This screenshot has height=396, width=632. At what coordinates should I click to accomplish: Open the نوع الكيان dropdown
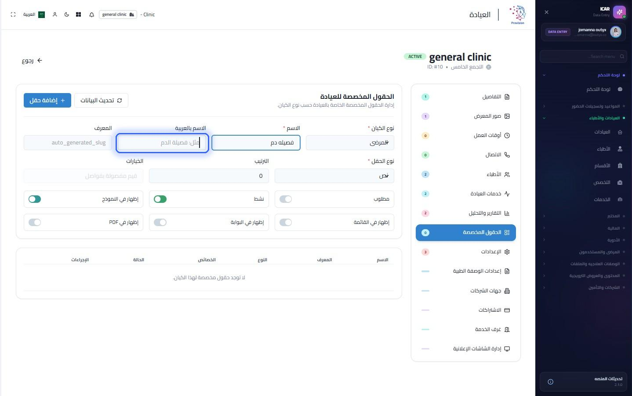(350, 143)
